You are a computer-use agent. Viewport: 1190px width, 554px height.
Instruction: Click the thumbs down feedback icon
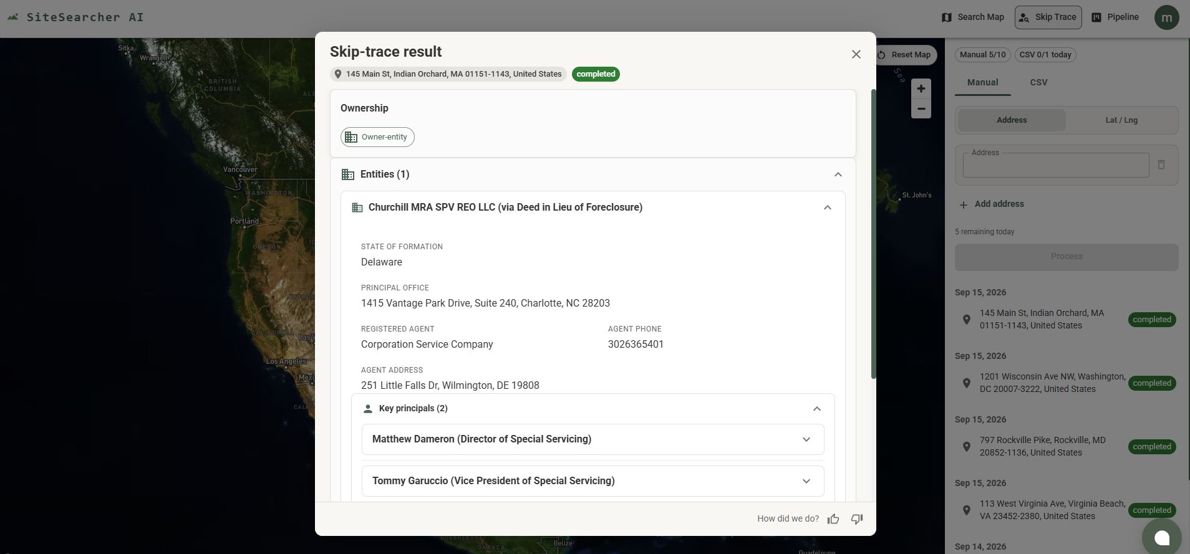point(857,519)
